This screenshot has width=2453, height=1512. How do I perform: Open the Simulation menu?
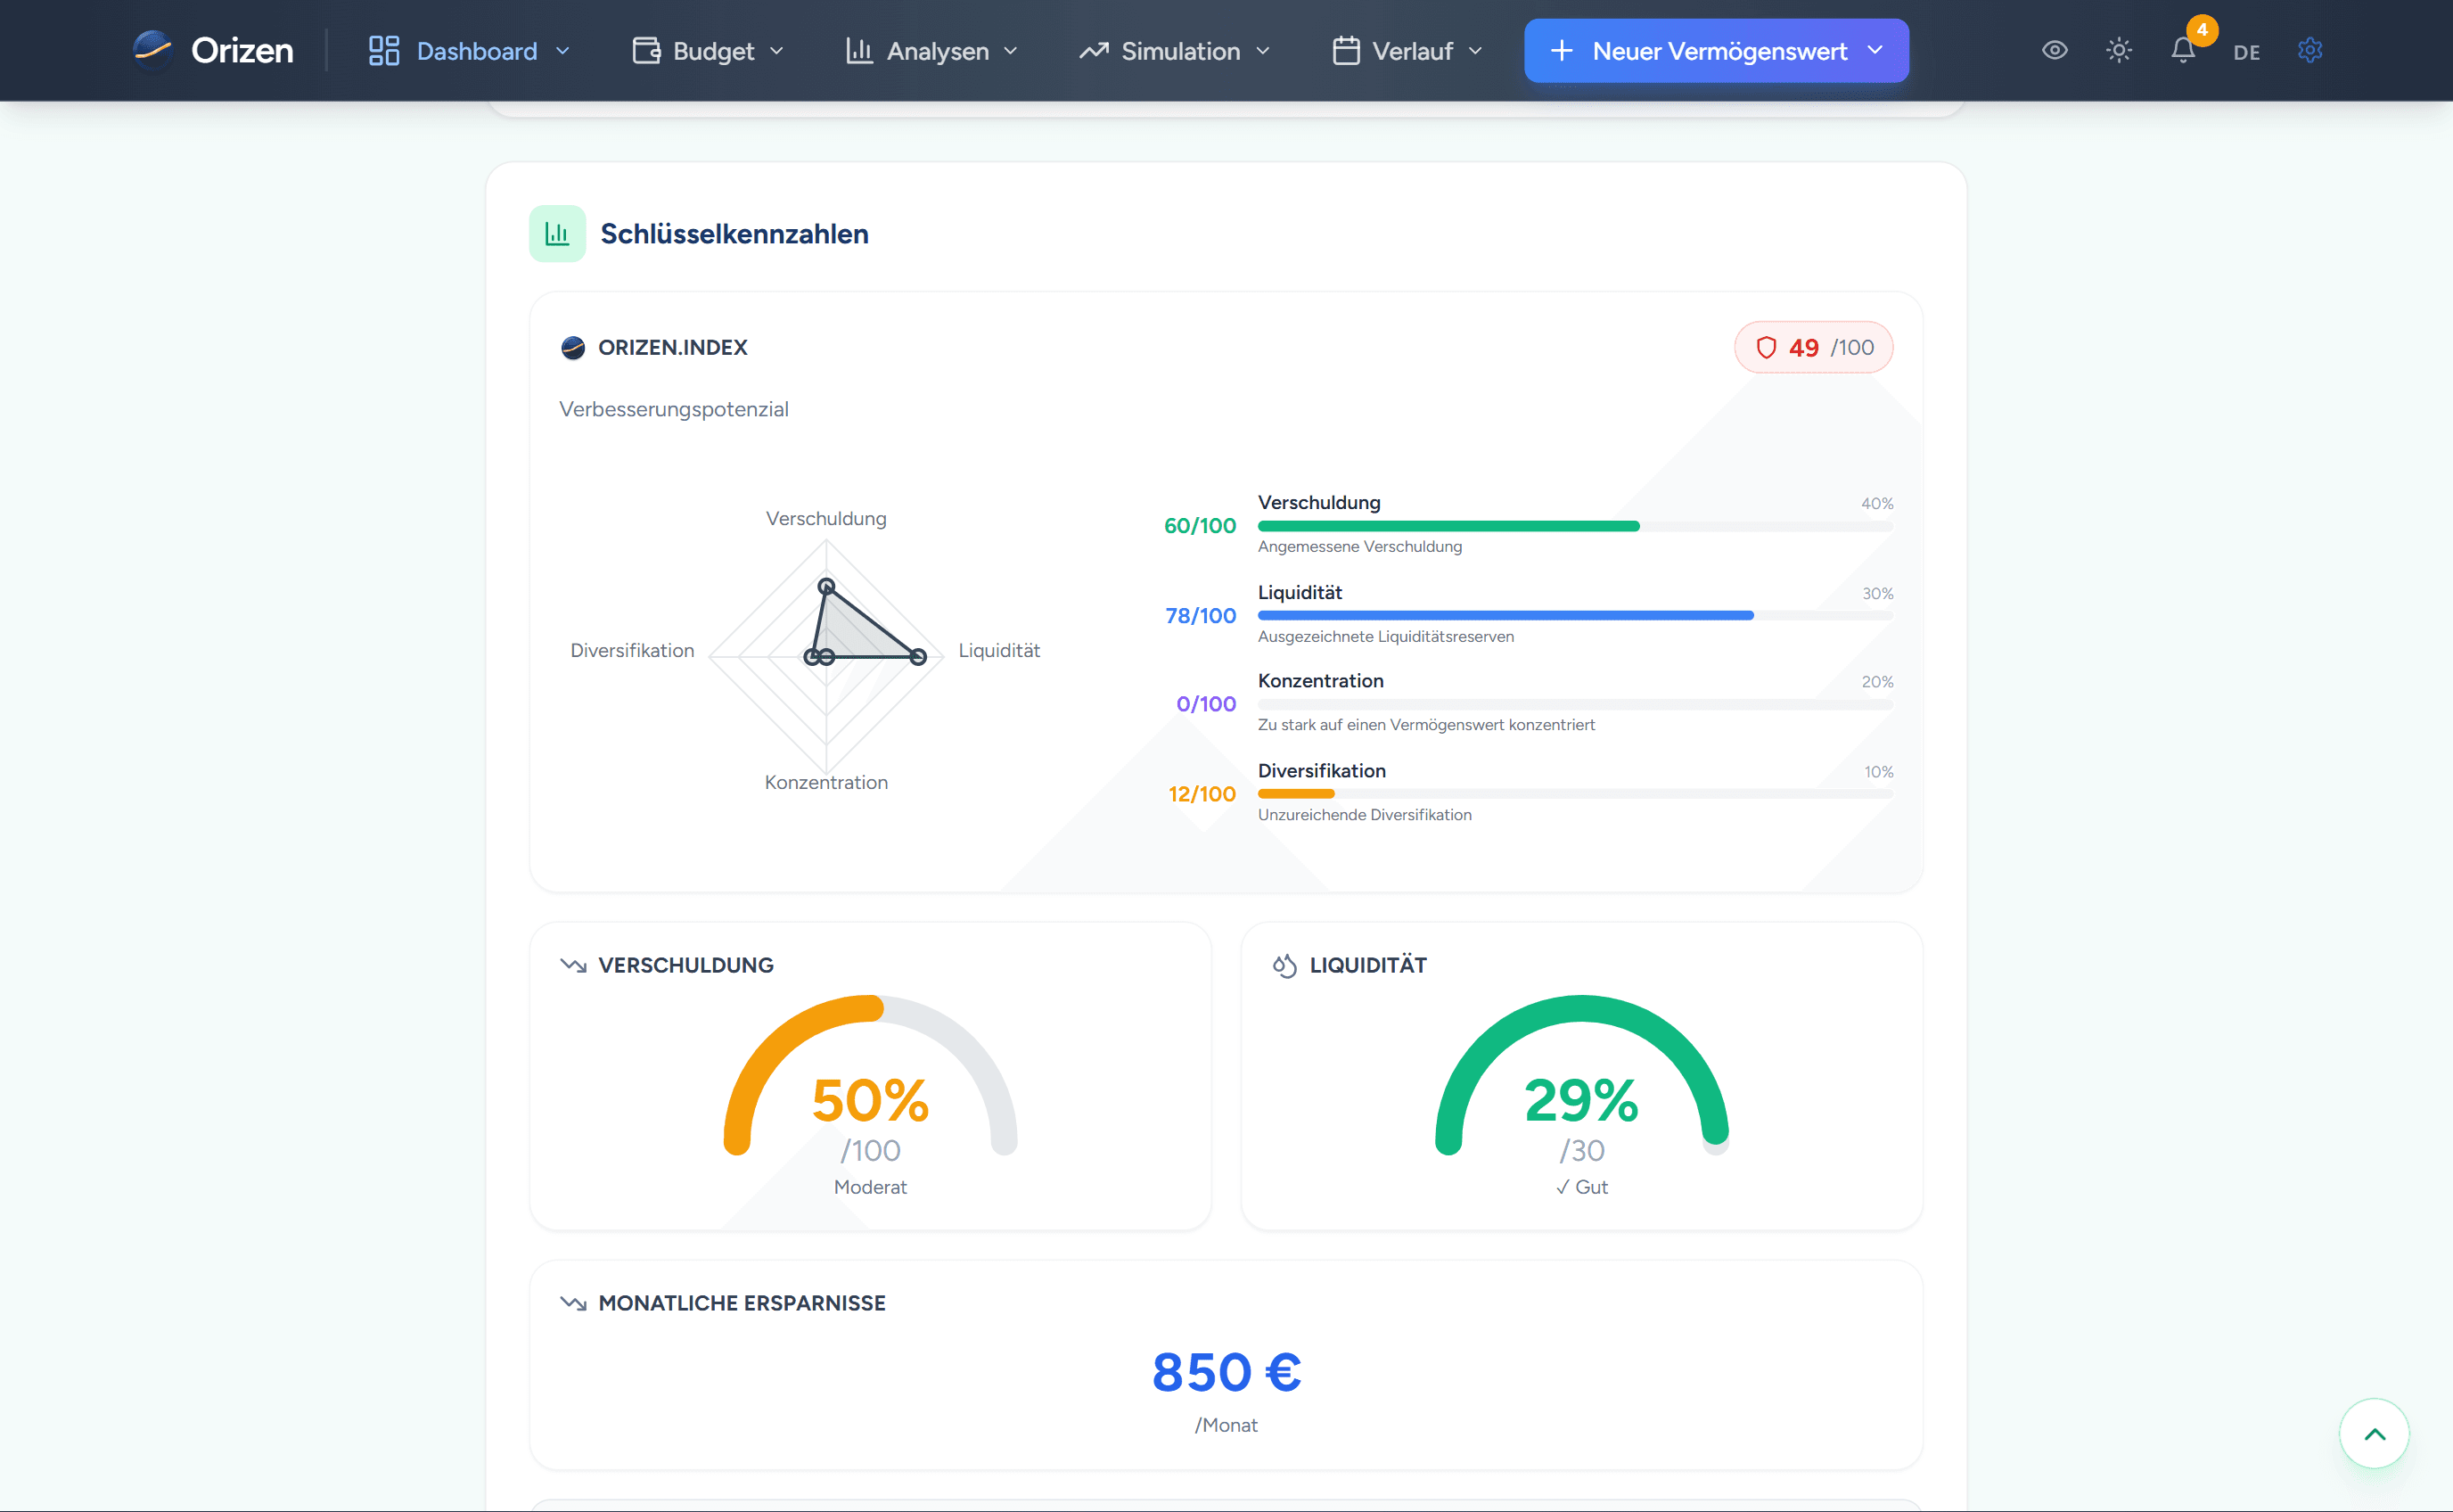[x=1175, y=51]
